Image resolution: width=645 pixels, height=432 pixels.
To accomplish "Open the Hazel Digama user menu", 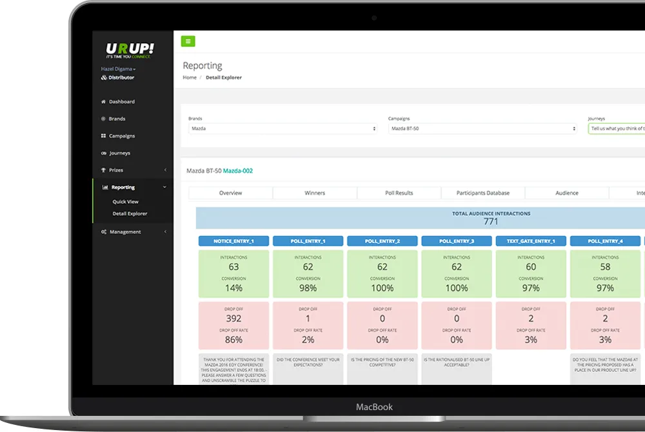I will [x=118, y=68].
